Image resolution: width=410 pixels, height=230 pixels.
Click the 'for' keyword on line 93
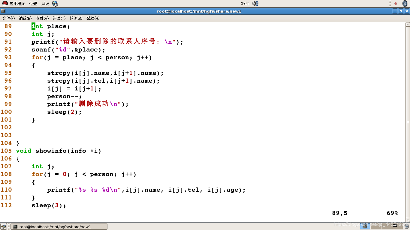coord(37,57)
